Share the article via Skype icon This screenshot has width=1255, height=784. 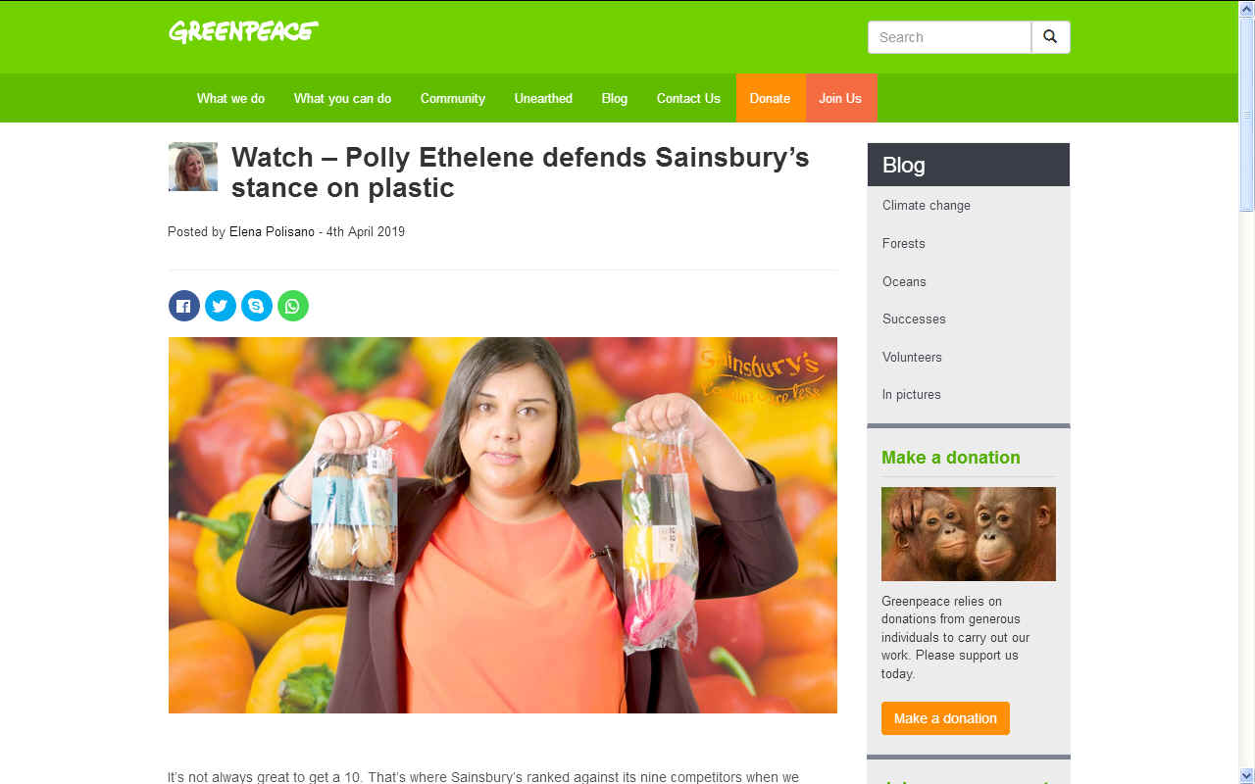pyautogui.click(x=257, y=306)
